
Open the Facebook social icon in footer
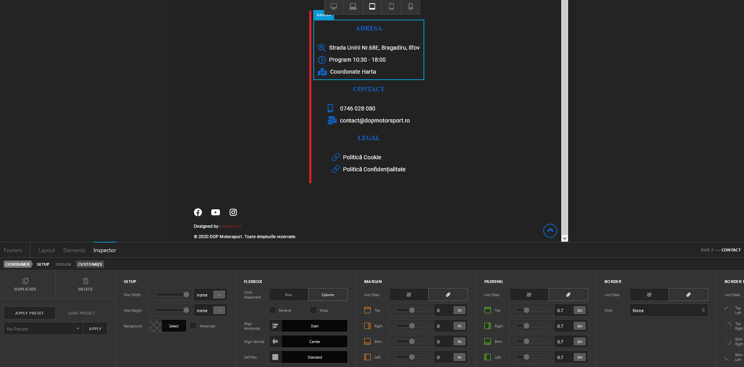tap(198, 212)
